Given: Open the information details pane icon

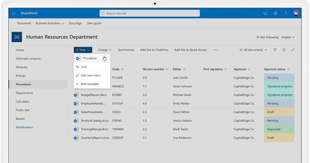Looking at the screenshot, I should point(284,50).
